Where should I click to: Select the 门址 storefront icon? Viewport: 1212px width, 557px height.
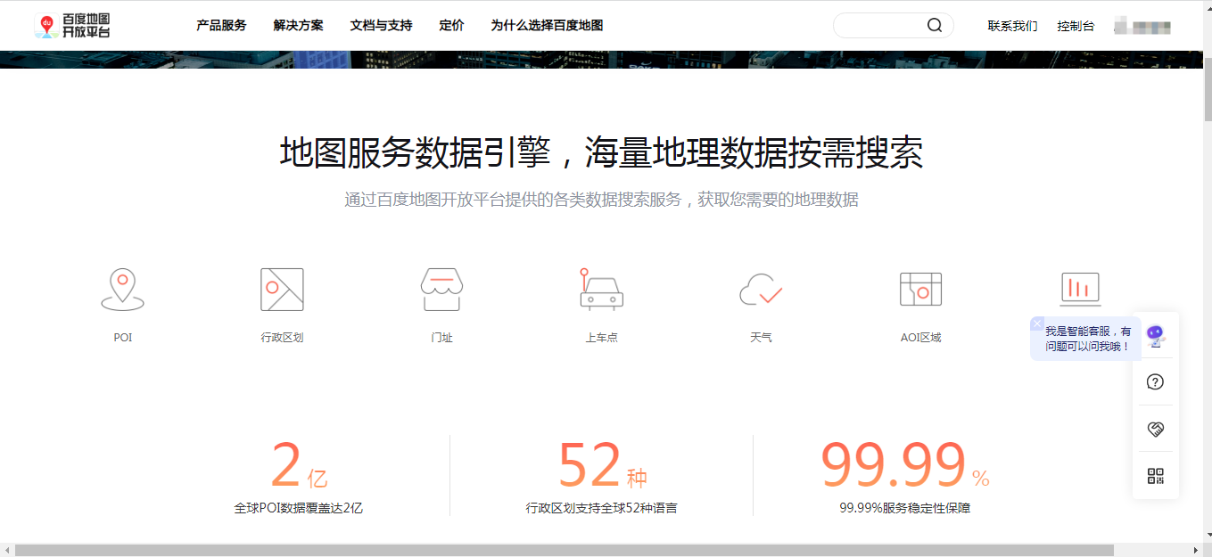[441, 290]
